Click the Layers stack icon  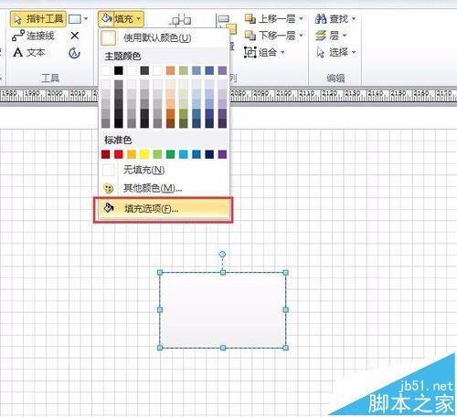(321, 36)
